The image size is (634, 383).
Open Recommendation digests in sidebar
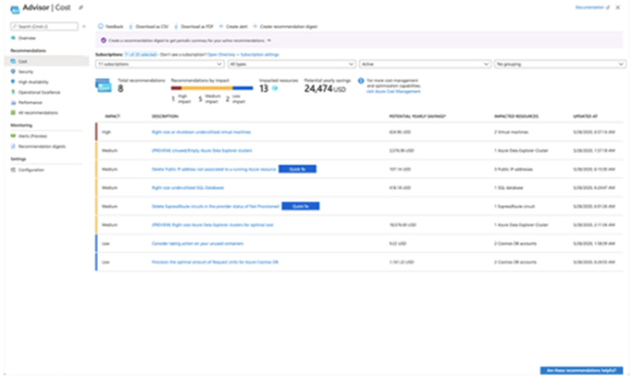coord(42,147)
